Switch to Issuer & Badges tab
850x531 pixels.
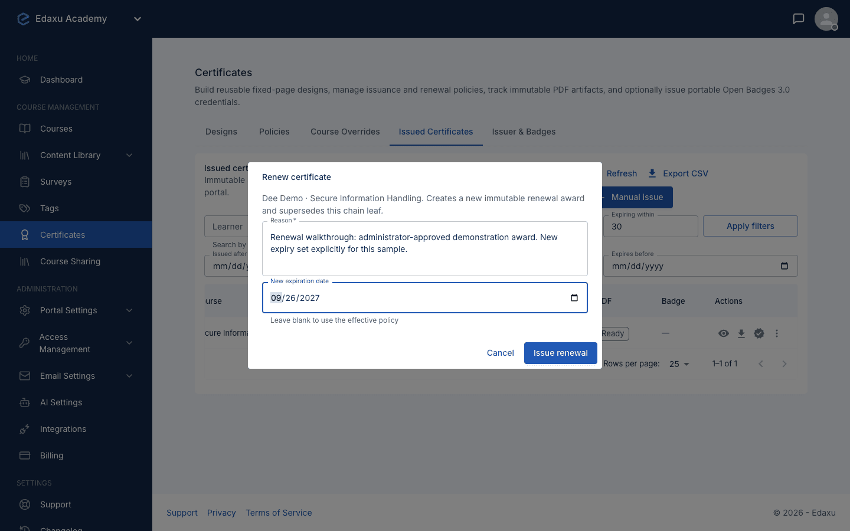click(524, 132)
